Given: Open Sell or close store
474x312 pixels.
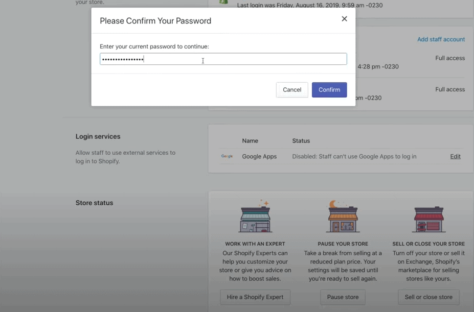Looking at the screenshot, I should point(428,297).
